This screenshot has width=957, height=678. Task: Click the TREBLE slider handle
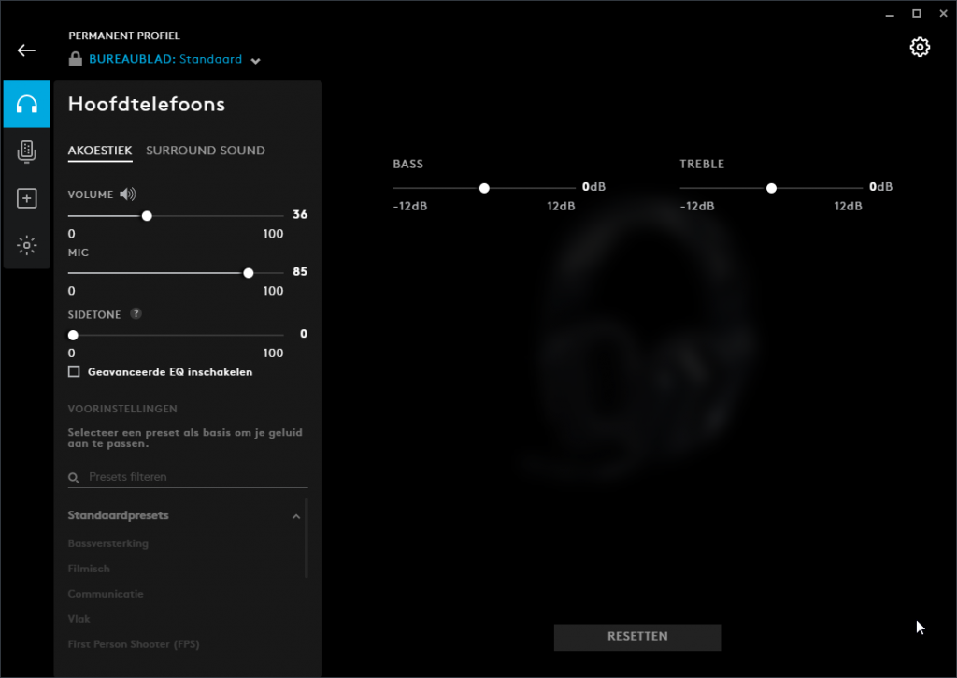[771, 188]
